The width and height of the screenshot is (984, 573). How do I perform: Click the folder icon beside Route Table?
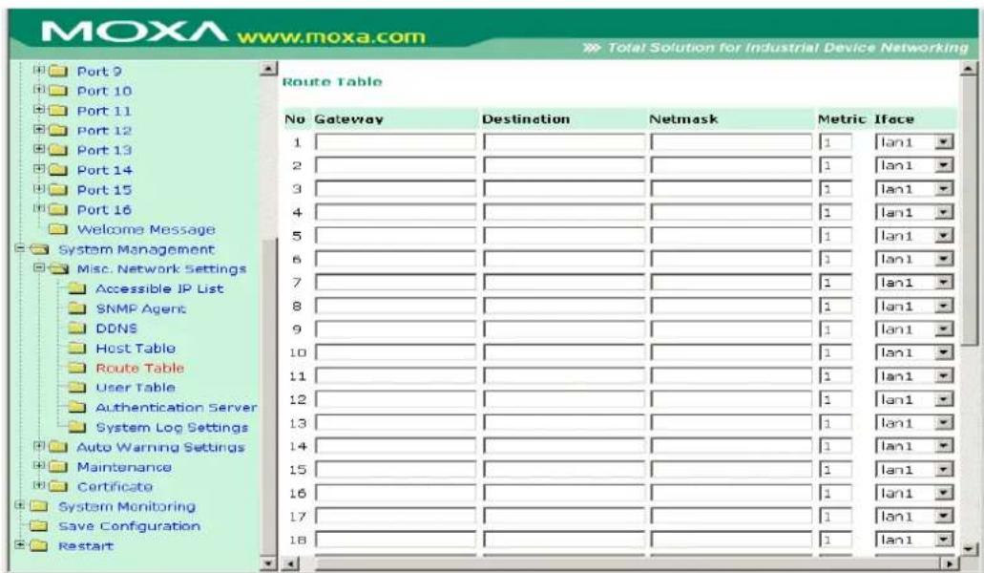(76, 368)
